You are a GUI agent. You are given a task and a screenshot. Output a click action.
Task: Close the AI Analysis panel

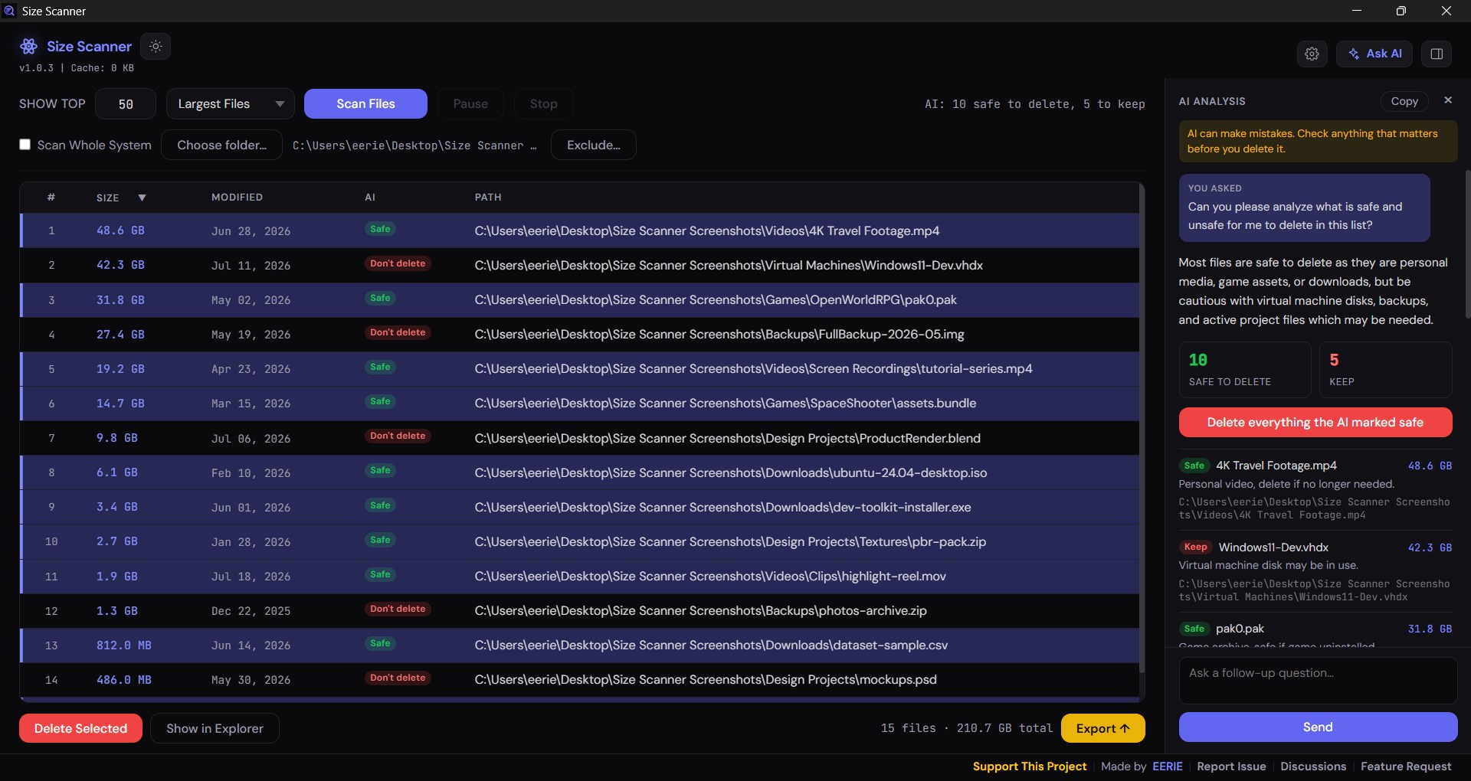1448,100
